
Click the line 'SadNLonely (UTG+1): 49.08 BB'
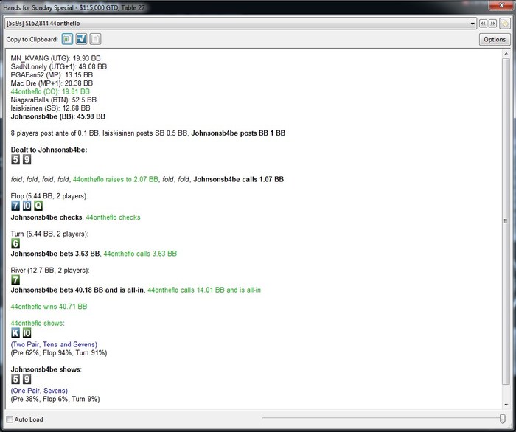pos(58,67)
